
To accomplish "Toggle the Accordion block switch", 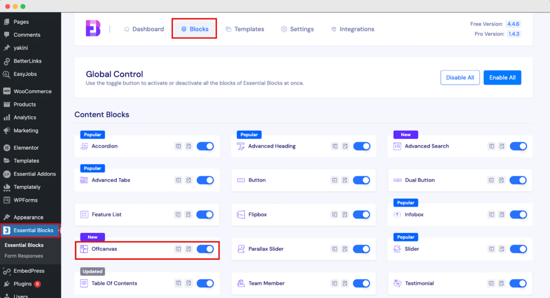I will click(x=205, y=146).
